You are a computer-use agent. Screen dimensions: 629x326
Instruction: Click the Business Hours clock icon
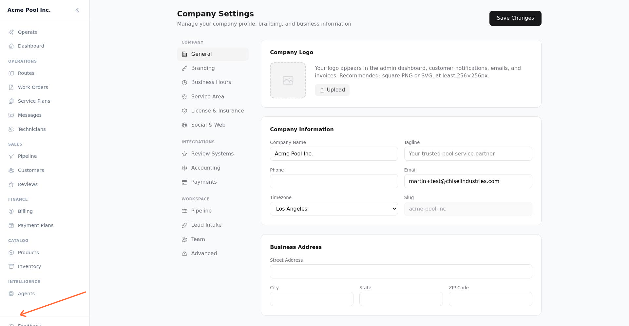[x=184, y=83]
